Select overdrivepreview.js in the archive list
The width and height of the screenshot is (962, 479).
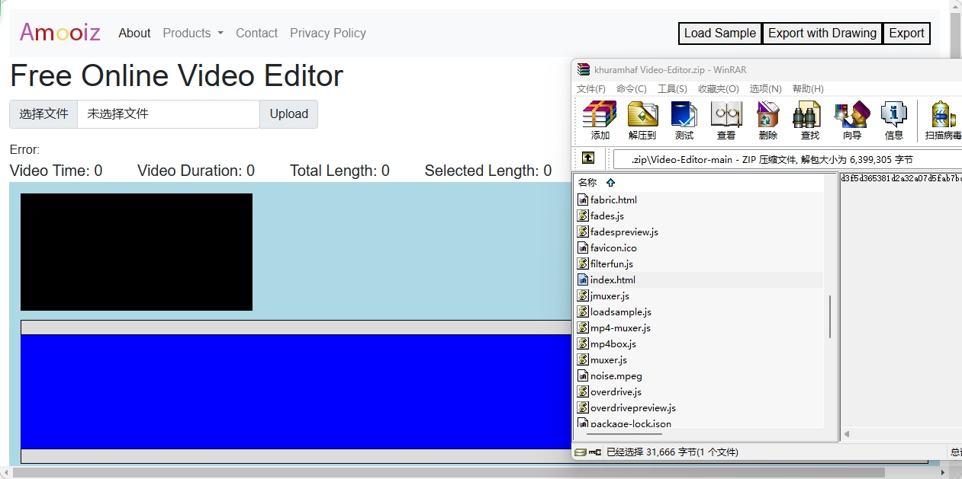pos(633,407)
